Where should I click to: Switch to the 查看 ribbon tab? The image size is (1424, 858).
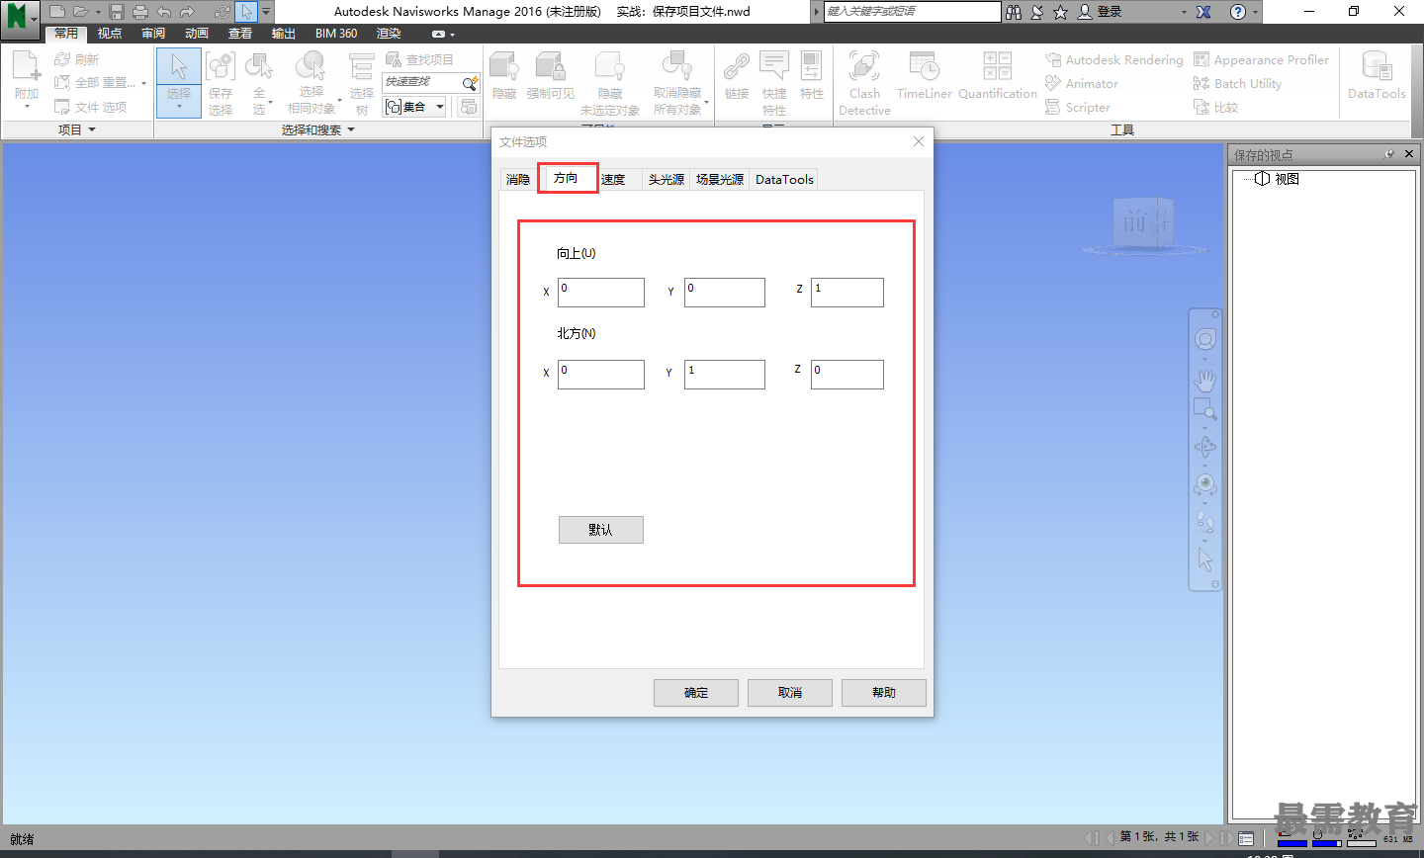coord(240,34)
